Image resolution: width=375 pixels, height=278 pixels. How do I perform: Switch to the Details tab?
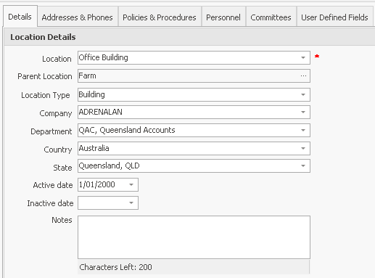point(20,17)
